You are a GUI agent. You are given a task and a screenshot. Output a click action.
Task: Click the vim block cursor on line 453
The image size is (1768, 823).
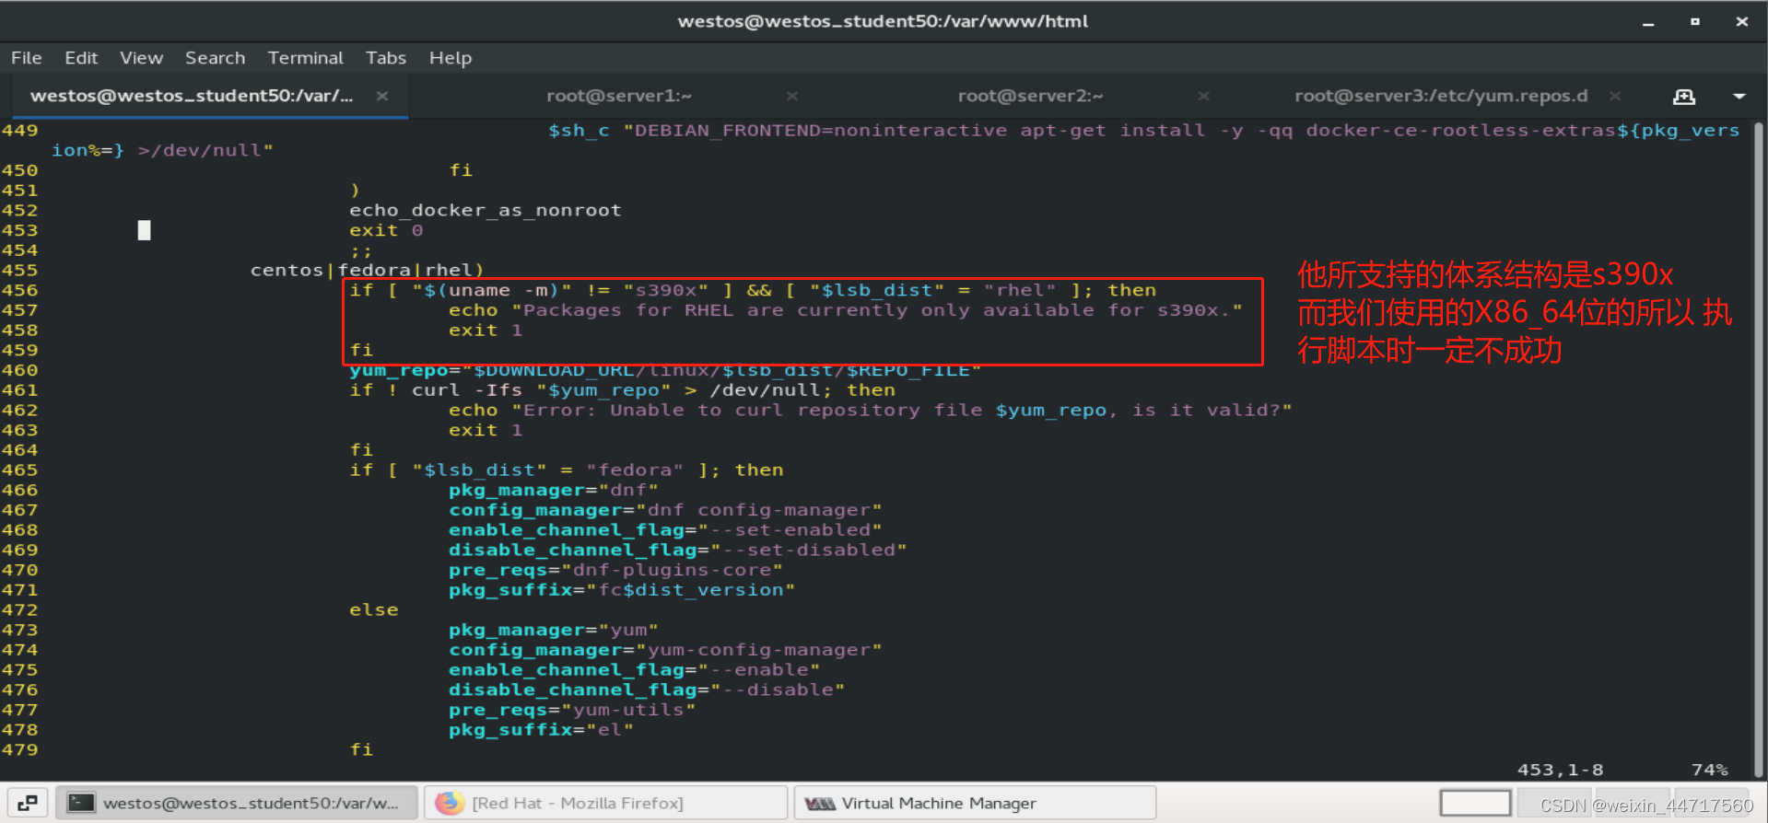[145, 231]
